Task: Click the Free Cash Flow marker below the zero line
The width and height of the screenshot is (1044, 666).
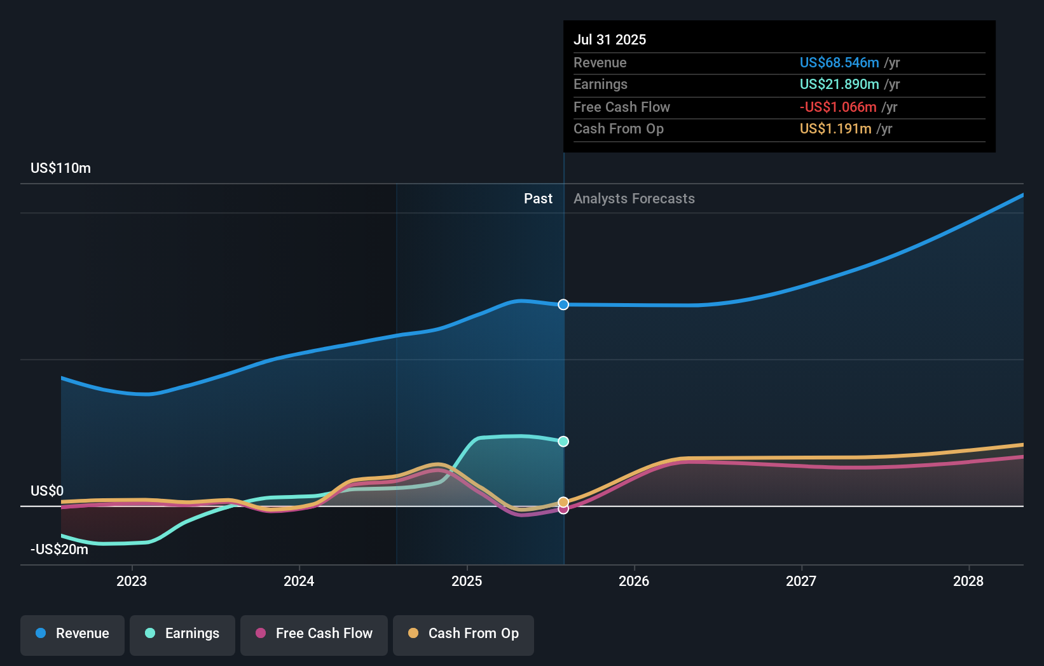Action: pyautogui.click(x=563, y=510)
